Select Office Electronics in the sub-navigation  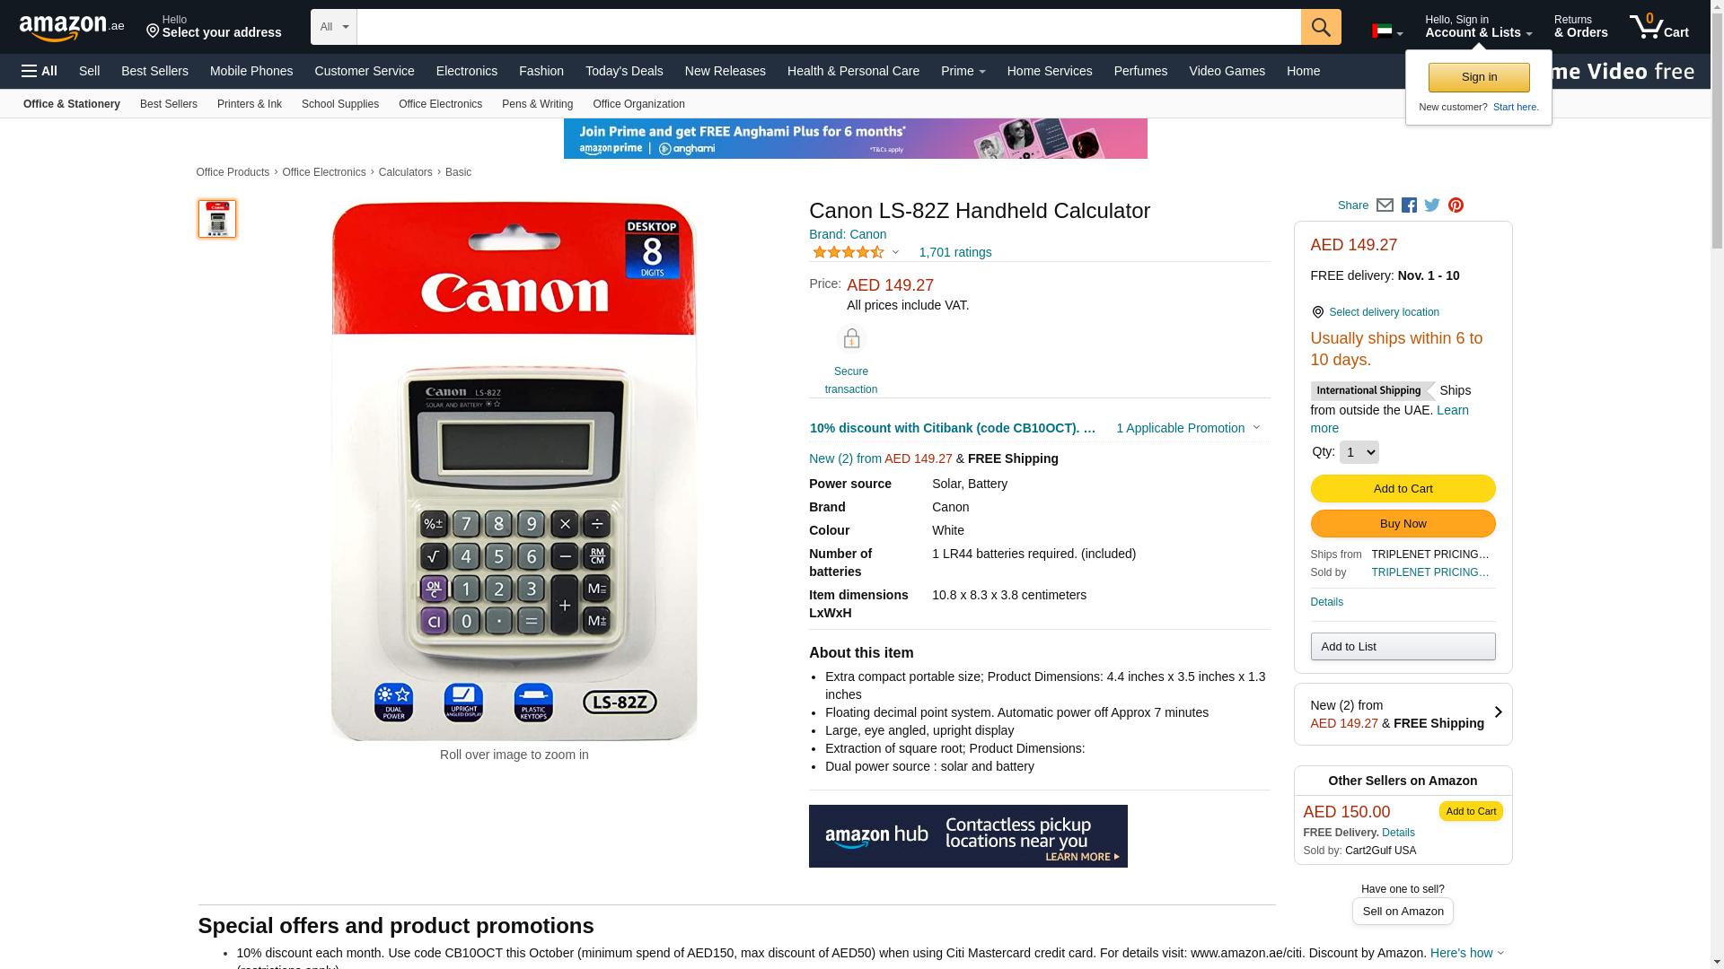440,104
